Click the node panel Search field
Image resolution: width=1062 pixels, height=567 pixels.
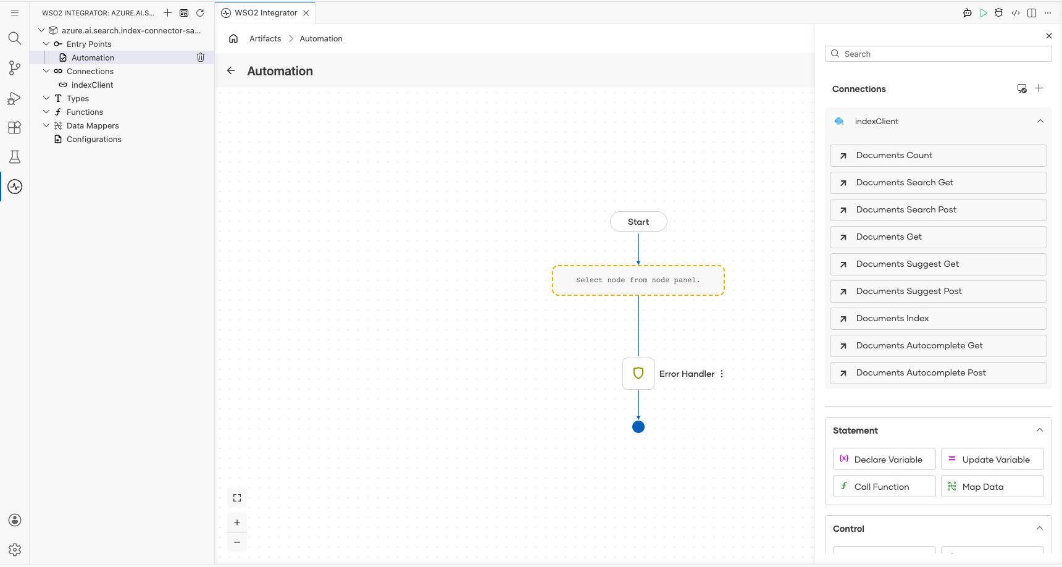(939, 54)
